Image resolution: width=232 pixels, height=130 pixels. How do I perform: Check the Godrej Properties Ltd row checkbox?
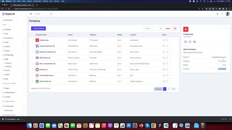click(x=32, y=46)
